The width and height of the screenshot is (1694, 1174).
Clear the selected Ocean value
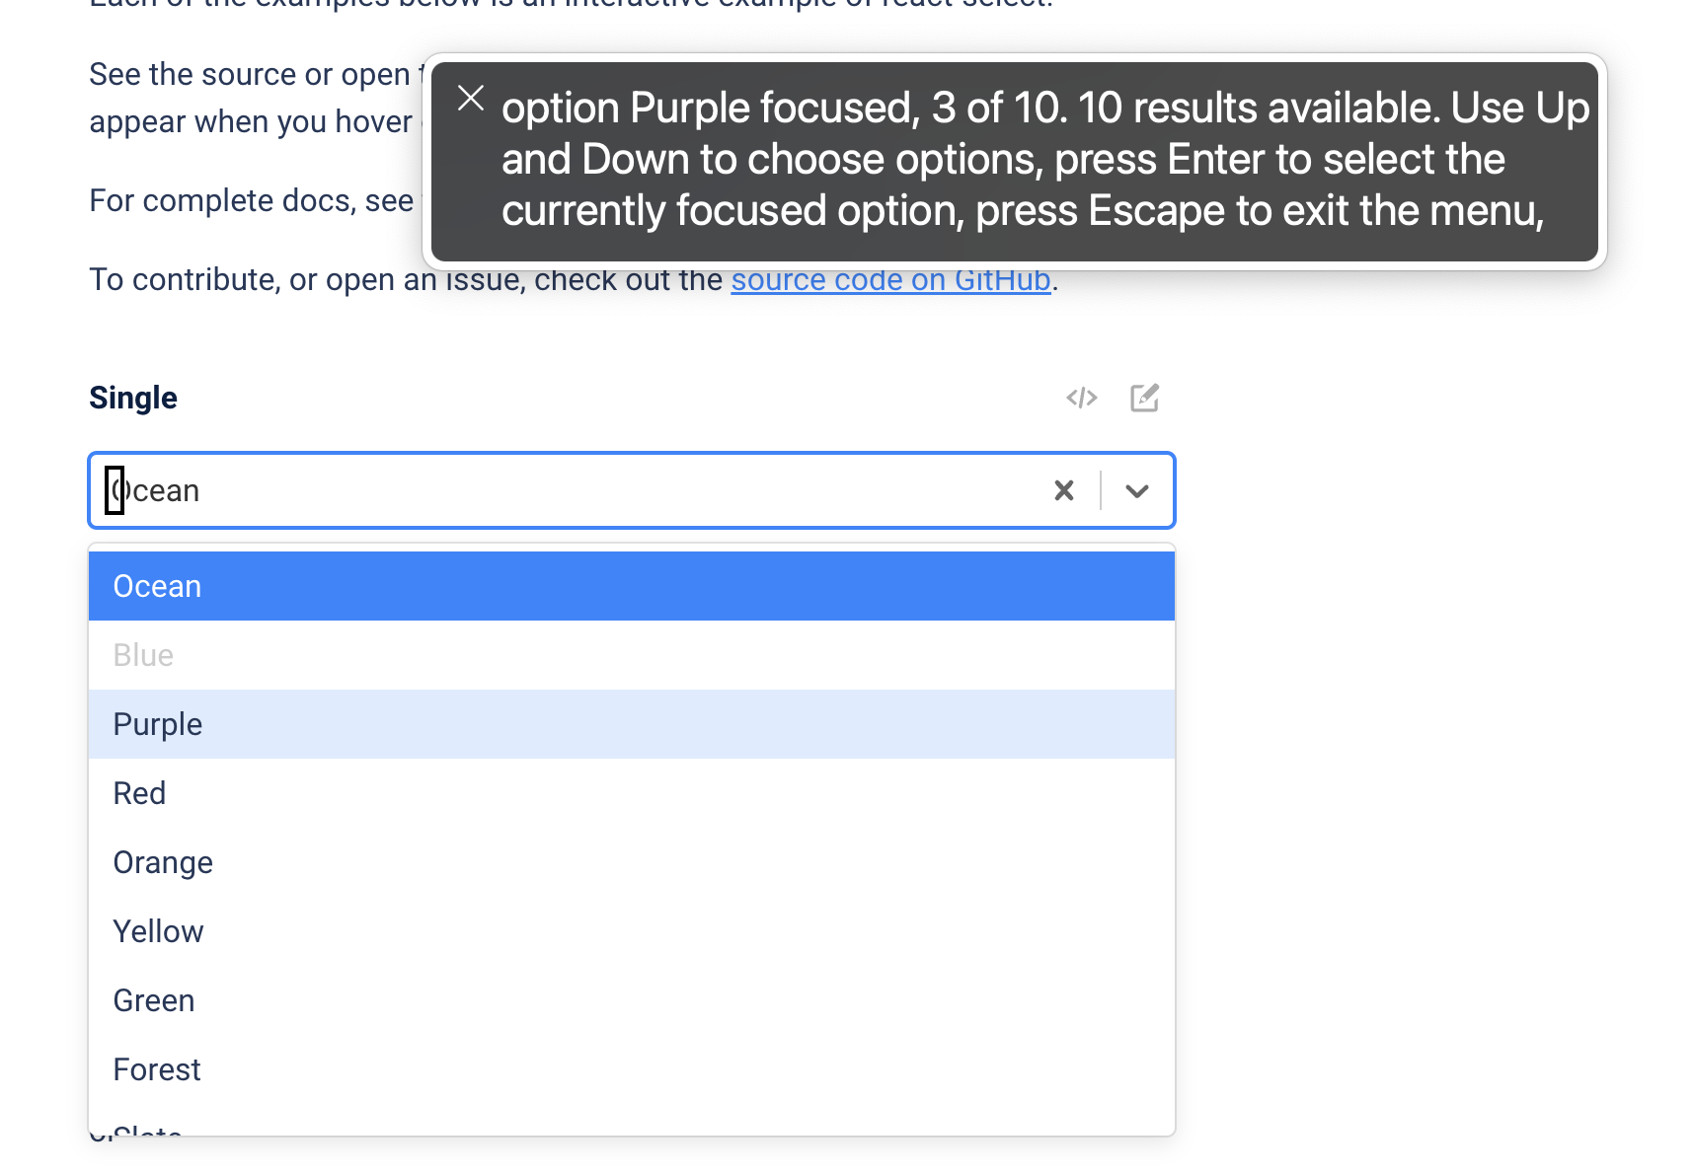[1063, 490]
